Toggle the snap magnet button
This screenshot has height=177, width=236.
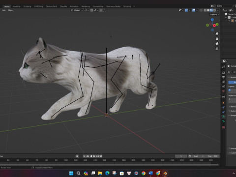pyautogui.click(x=92, y=10)
